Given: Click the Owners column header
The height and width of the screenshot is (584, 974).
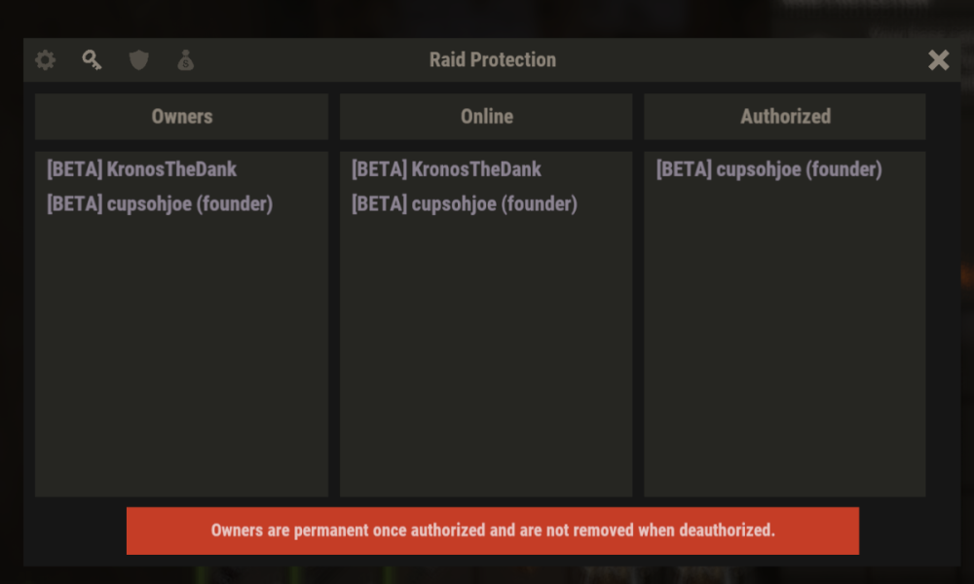Looking at the screenshot, I should point(182,117).
